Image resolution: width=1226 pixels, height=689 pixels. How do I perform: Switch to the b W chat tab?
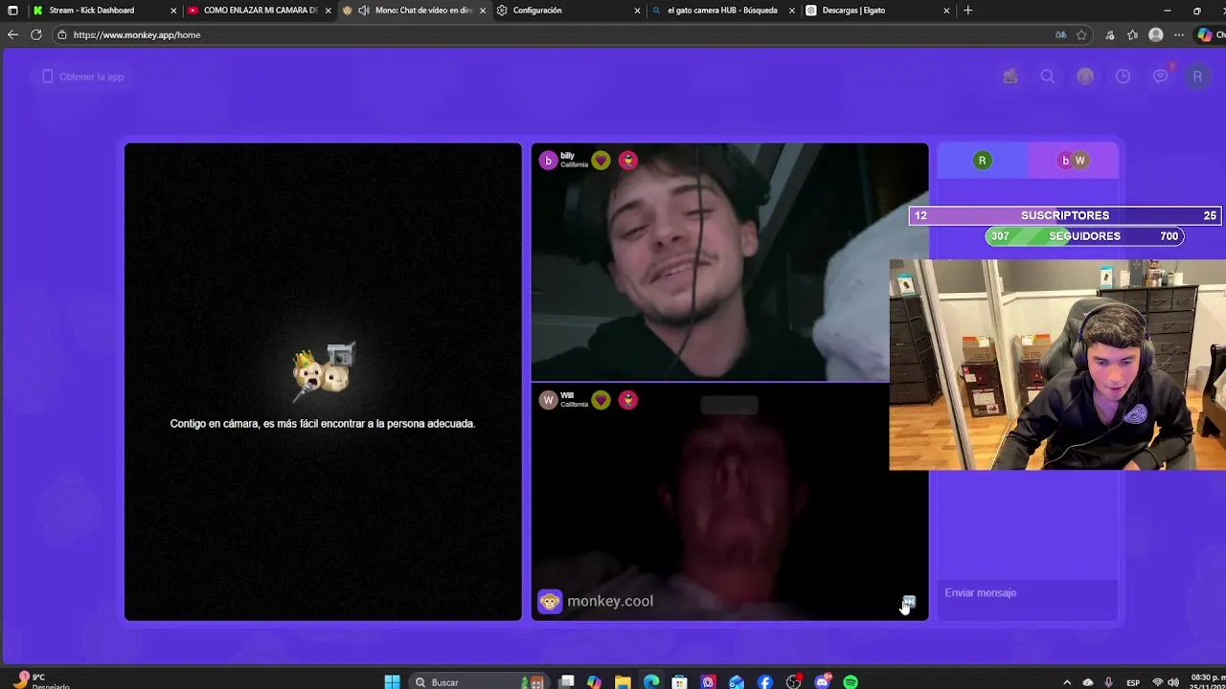pyautogui.click(x=1073, y=160)
